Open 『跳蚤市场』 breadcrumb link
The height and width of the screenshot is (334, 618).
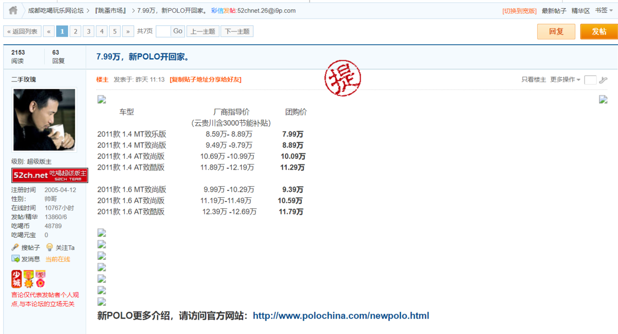[111, 10]
